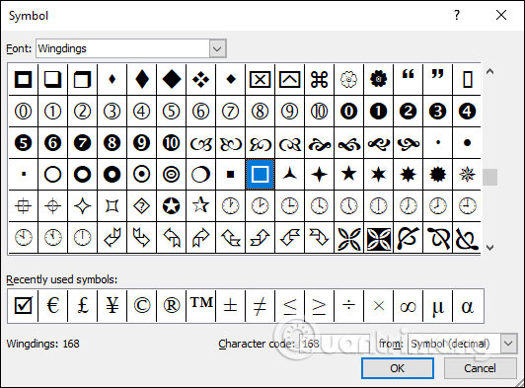Choose the outlined five-pointed star symbol

click(200, 205)
